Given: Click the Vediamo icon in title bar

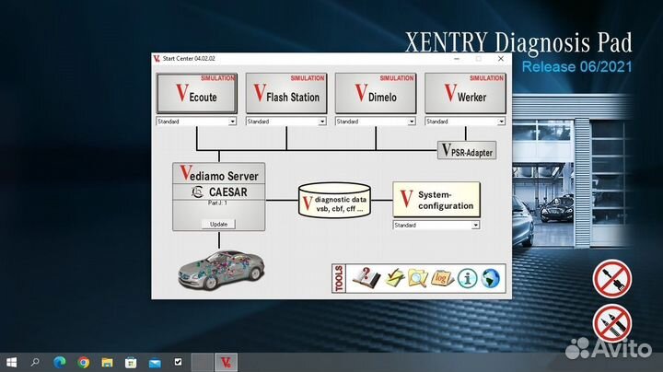Looking at the screenshot, I should pos(157,59).
